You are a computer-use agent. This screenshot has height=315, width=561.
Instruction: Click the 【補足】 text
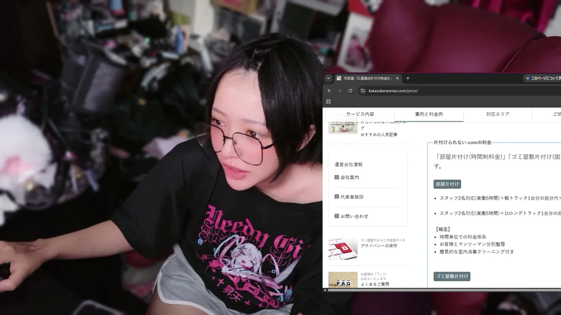pyautogui.click(x=443, y=229)
